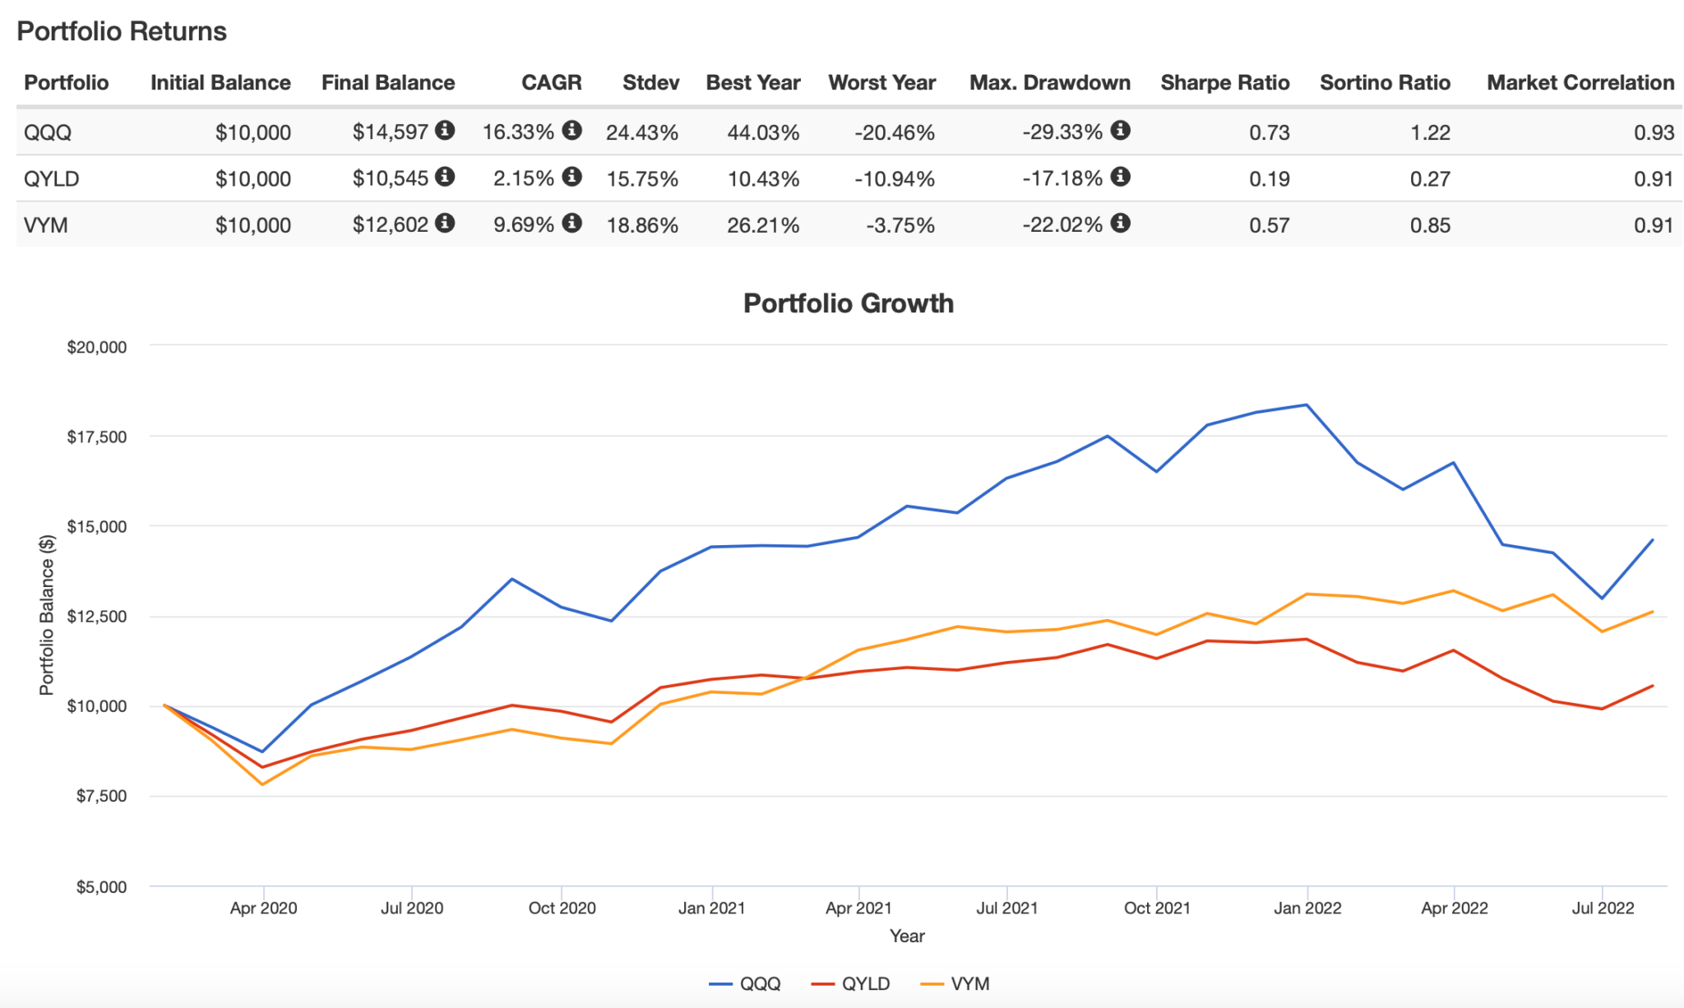Click the CAGR column header

point(551,83)
